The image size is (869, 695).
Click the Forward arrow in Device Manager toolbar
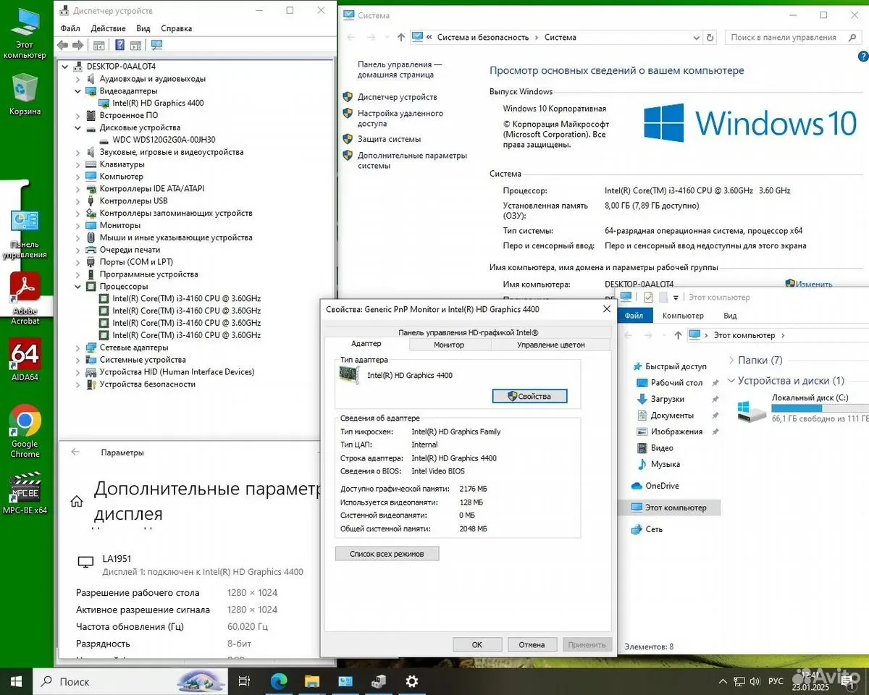click(x=77, y=45)
